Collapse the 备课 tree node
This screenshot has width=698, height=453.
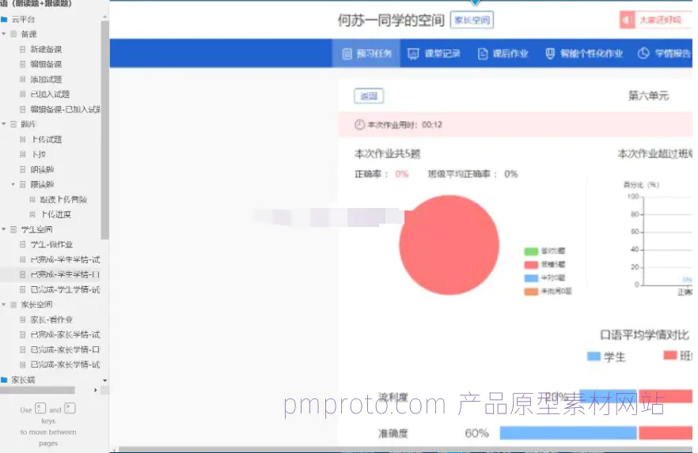(3, 34)
